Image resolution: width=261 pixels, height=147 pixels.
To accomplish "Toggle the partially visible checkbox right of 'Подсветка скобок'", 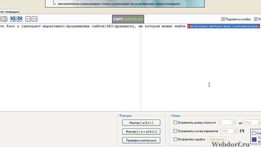I will (256, 19).
